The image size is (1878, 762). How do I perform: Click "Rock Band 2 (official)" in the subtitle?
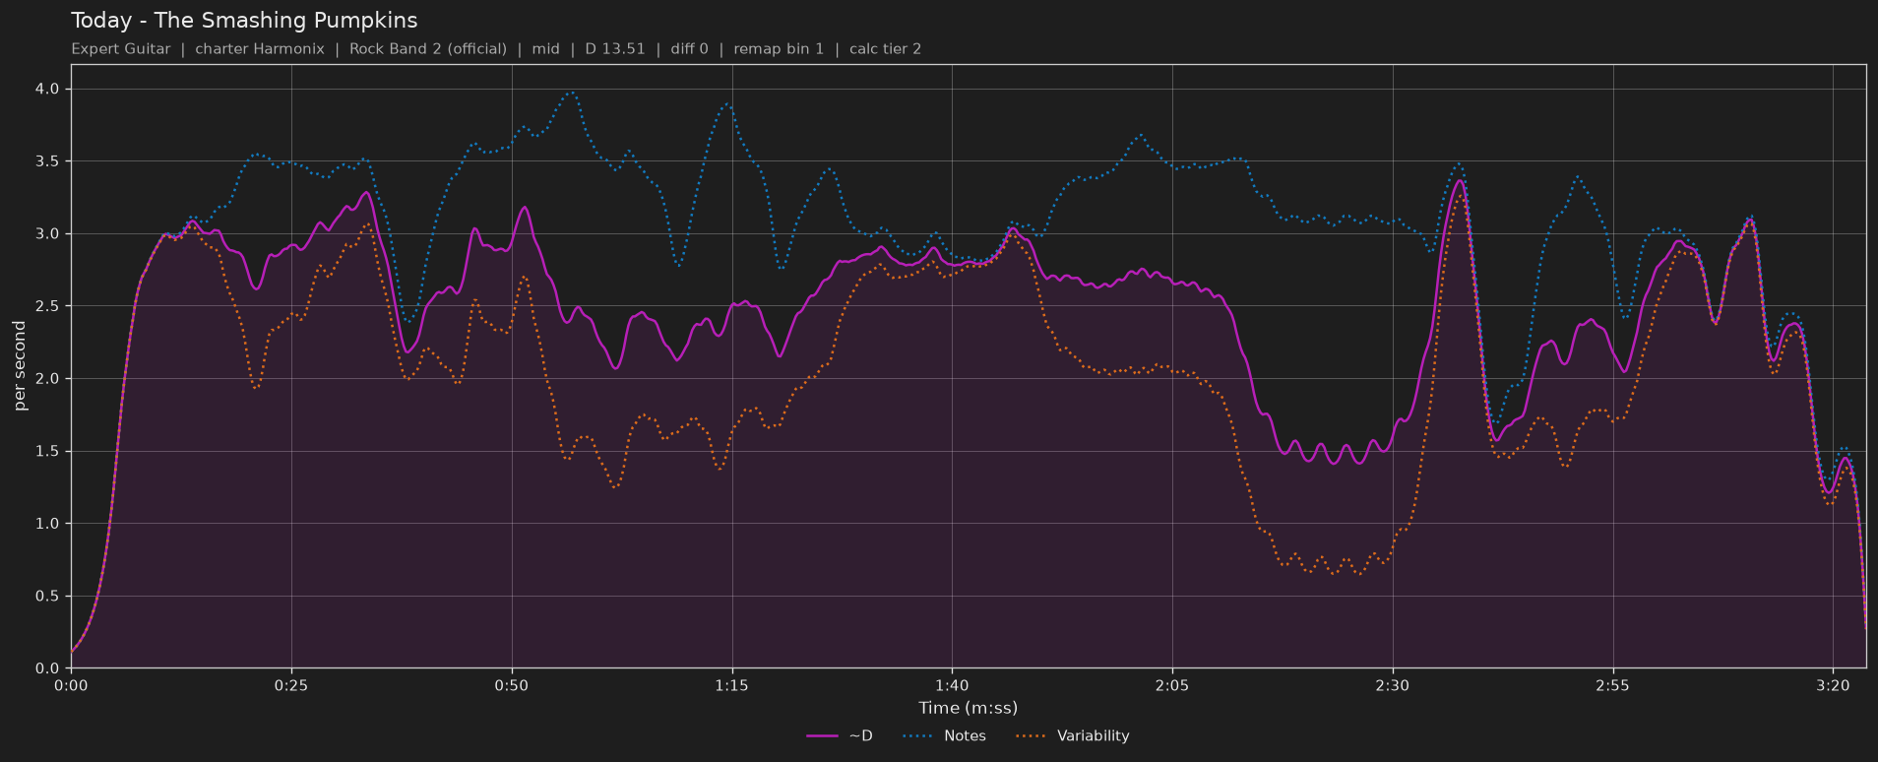(428, 49)
